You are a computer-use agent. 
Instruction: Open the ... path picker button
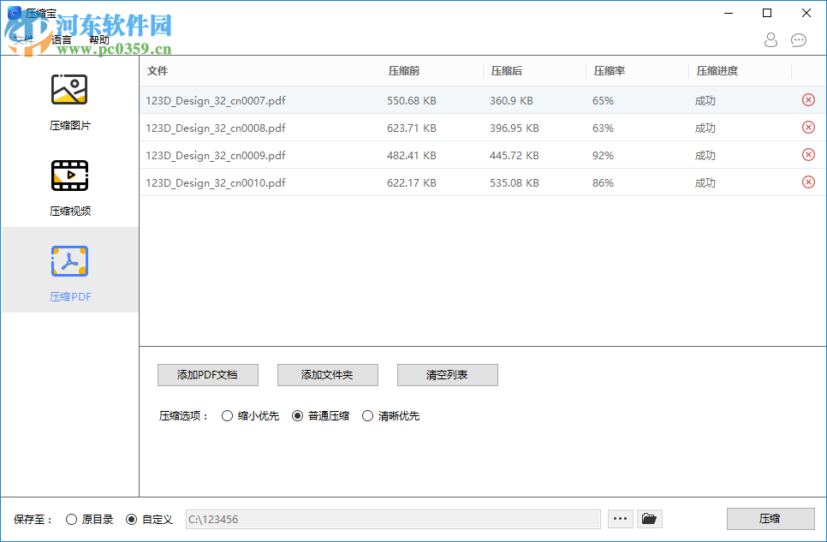[x=620, y=518]
